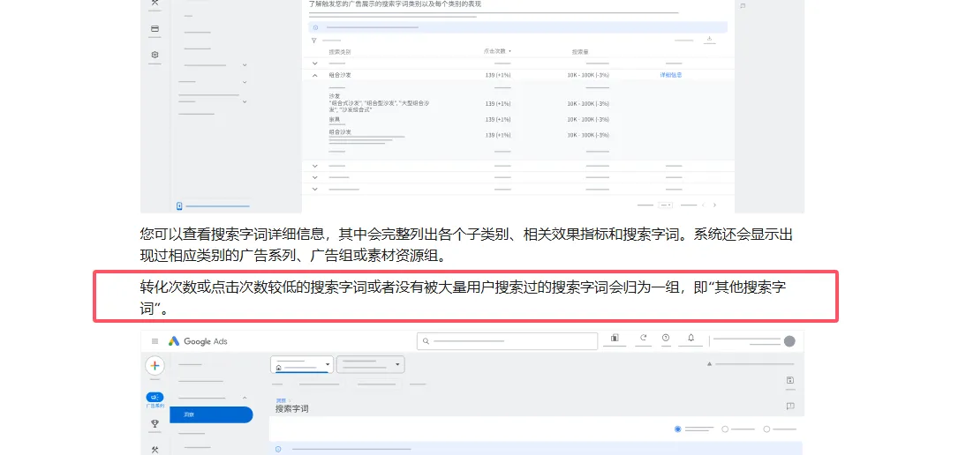Click the 搜索量 column header
The image size is (966, 455).
tap(580, 52)
